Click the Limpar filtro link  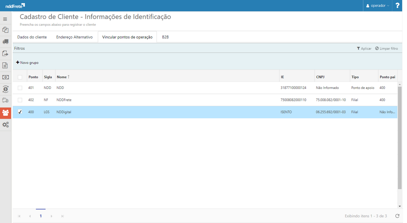point(387,48)
